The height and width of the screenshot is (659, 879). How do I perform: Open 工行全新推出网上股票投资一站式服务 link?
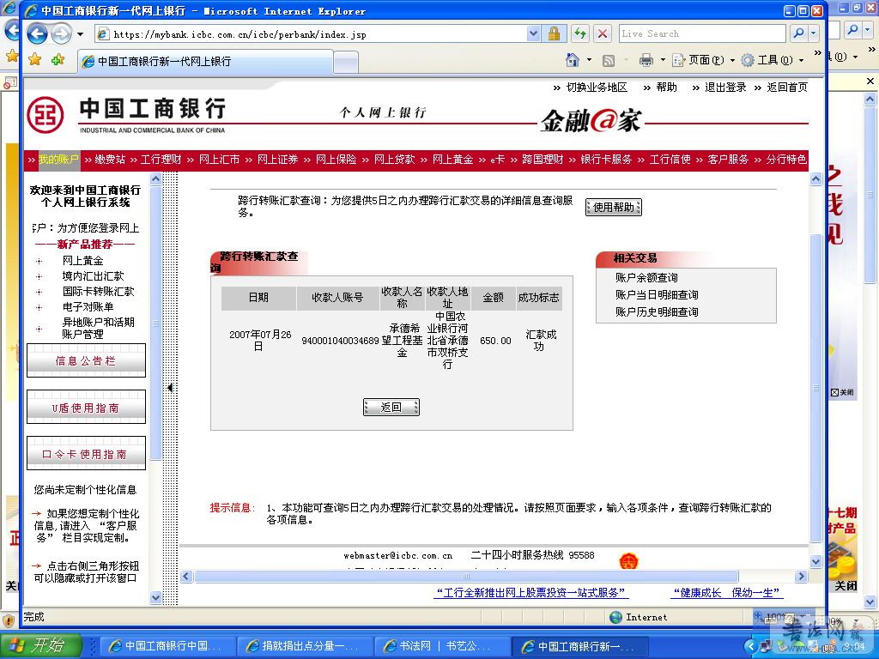(x=530, y=593)
